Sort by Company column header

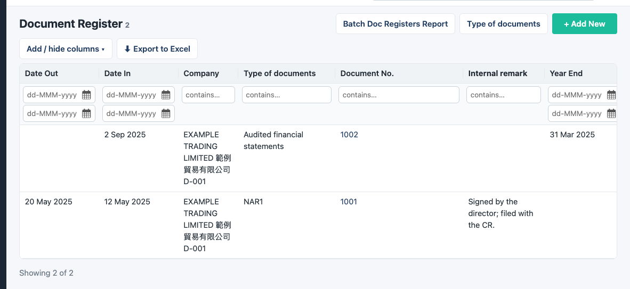(x=201, y=73)
